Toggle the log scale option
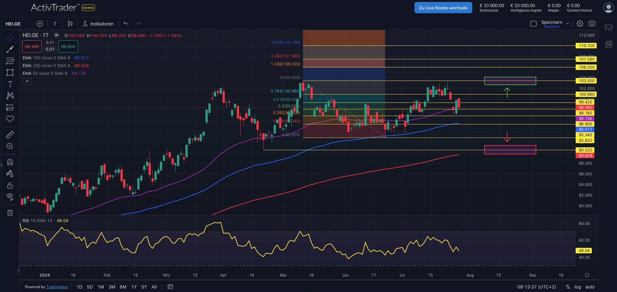617x292 pixels. pyautogui.click(x=578, y=287)
